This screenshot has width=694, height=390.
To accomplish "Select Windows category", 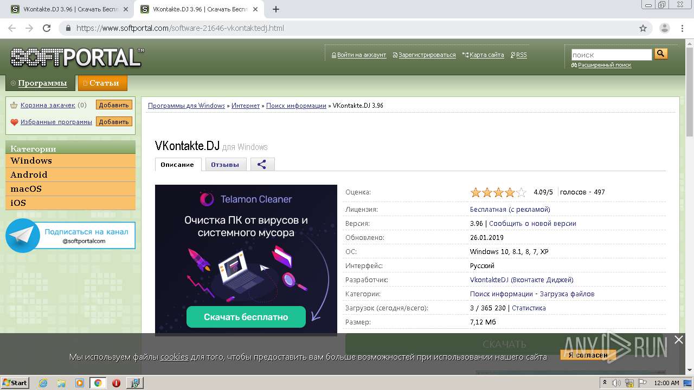I will point(70,161).
